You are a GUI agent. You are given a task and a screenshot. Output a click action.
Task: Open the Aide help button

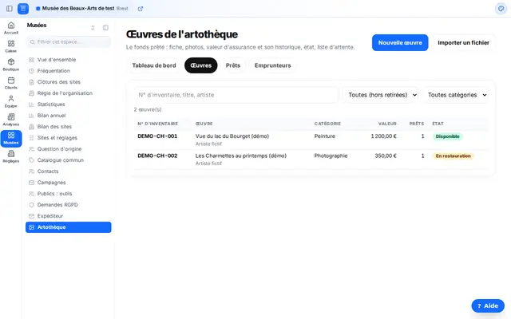pos(488,306)
